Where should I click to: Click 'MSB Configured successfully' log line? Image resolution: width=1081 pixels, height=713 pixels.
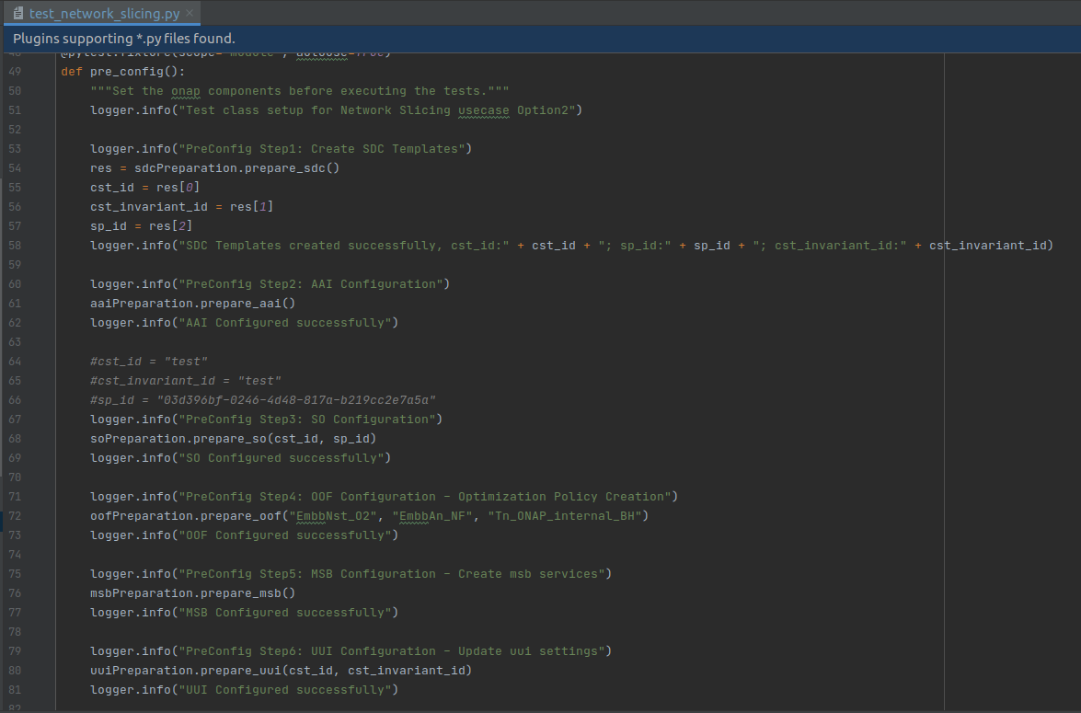pyautogui.click(x=244, y=613)
